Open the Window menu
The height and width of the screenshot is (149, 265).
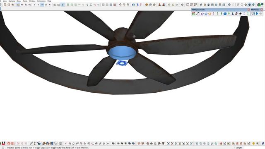pos(32,1)
